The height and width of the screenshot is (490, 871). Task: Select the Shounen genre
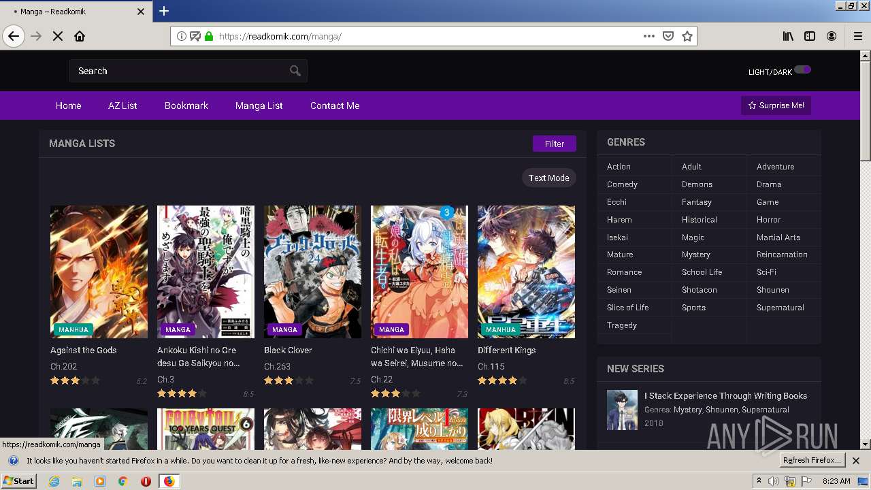773,290
